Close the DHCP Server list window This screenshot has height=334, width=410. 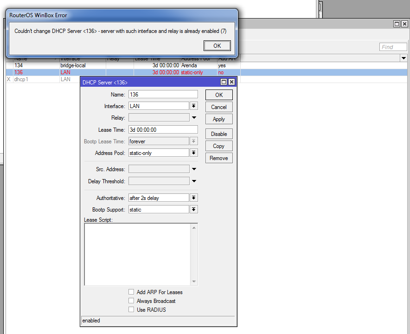click(404, 24)
